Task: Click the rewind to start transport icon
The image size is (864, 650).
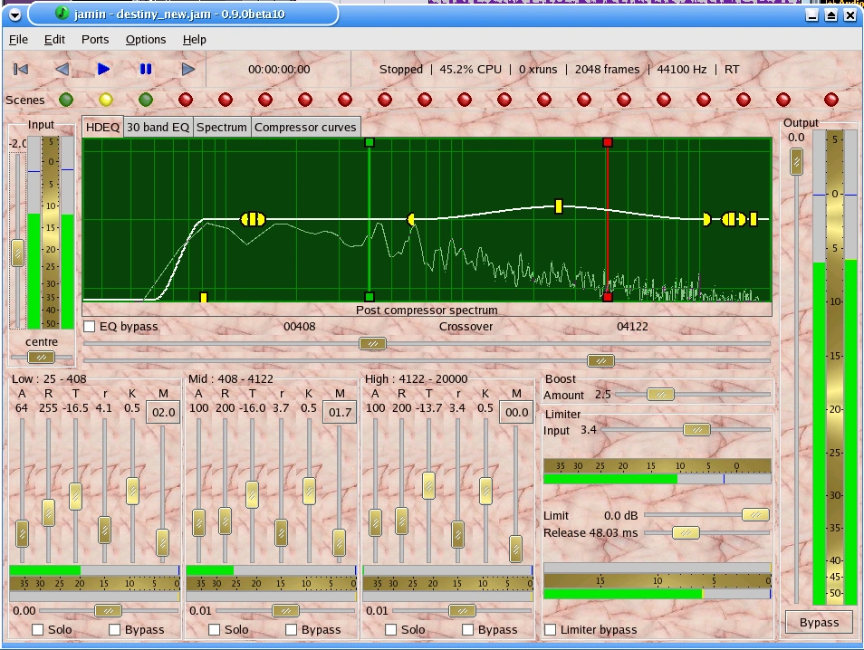Action: (22, 69)
